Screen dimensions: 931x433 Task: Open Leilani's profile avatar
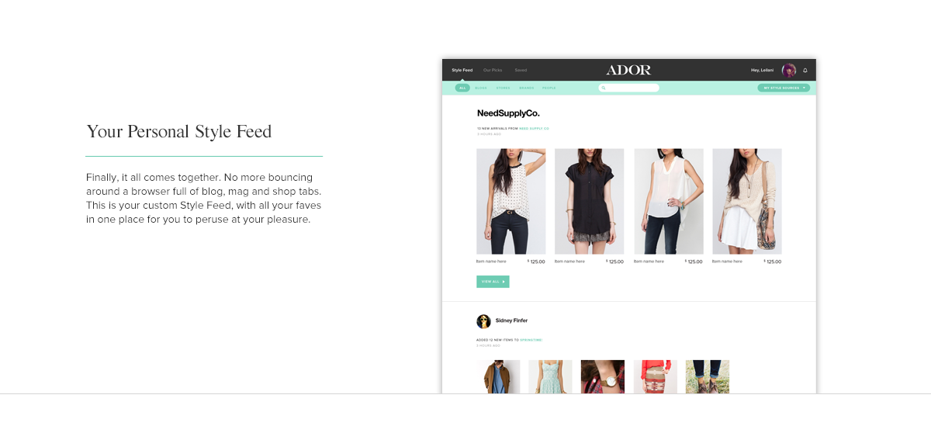[x=789, y=70]
